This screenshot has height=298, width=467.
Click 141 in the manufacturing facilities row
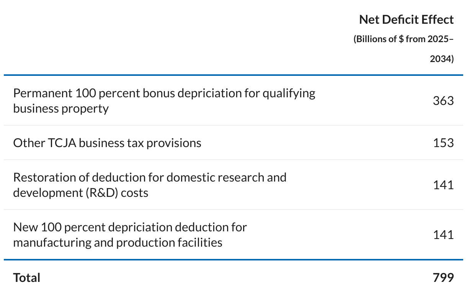(443, 235)
